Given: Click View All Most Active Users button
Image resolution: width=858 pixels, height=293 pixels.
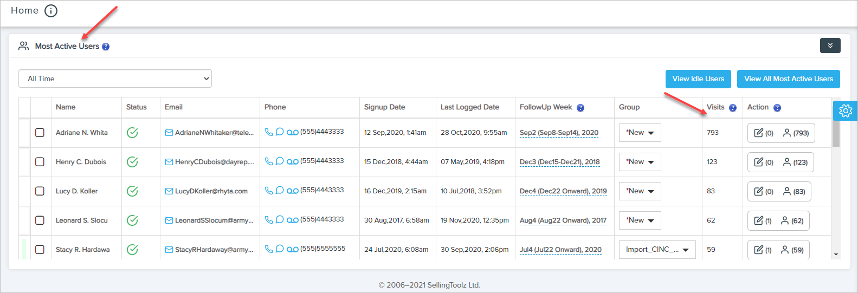Looking at the screenshot, I should [788, 79].
